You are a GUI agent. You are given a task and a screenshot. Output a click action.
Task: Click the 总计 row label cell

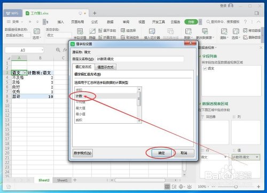click(x=19, y=96)
